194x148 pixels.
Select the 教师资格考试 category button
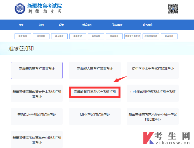point(151,36)
